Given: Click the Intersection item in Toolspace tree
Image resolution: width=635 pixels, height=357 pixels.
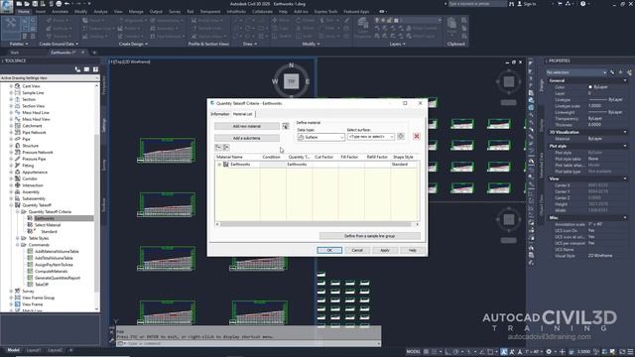Looking at the screenshot, I should [x=33, y=185].
